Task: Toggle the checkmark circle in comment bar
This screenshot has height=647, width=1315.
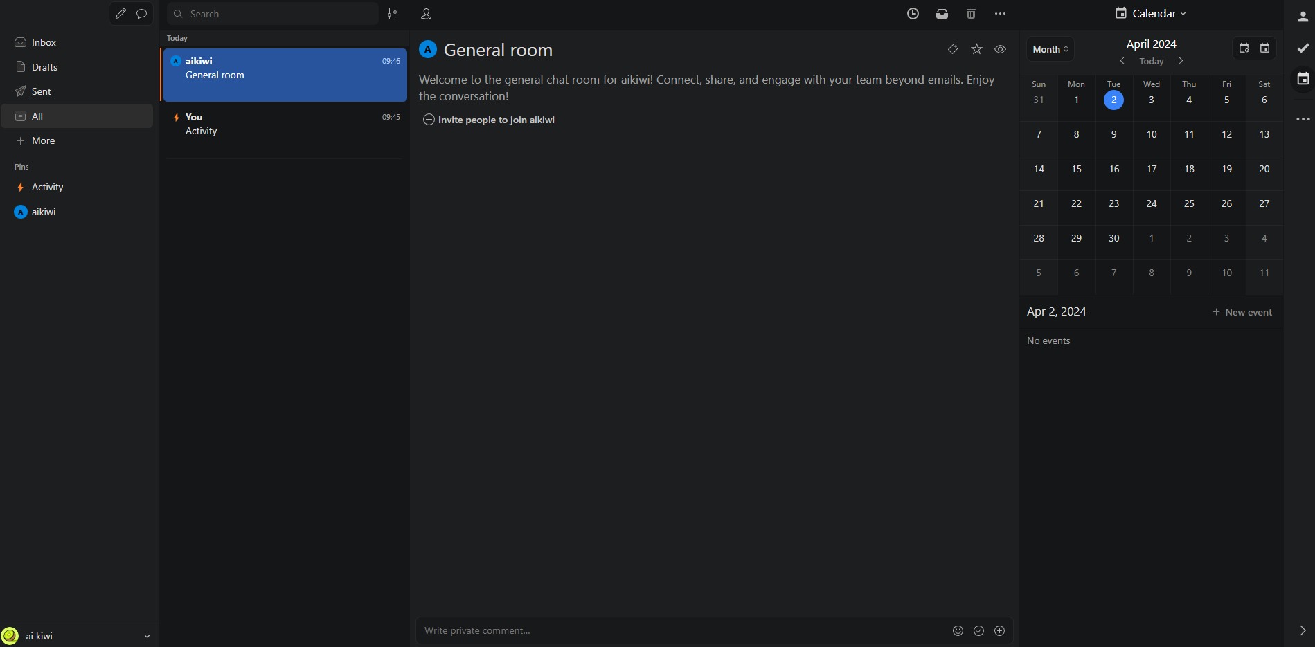Action: click(x=978, y=630)
